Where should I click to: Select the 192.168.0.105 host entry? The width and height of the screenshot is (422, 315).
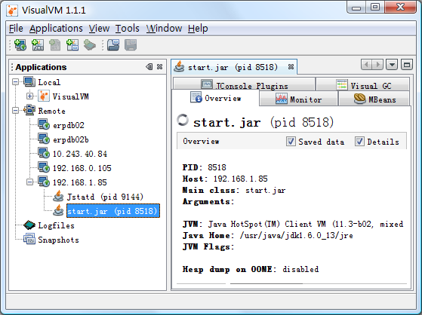pos(82,168)
